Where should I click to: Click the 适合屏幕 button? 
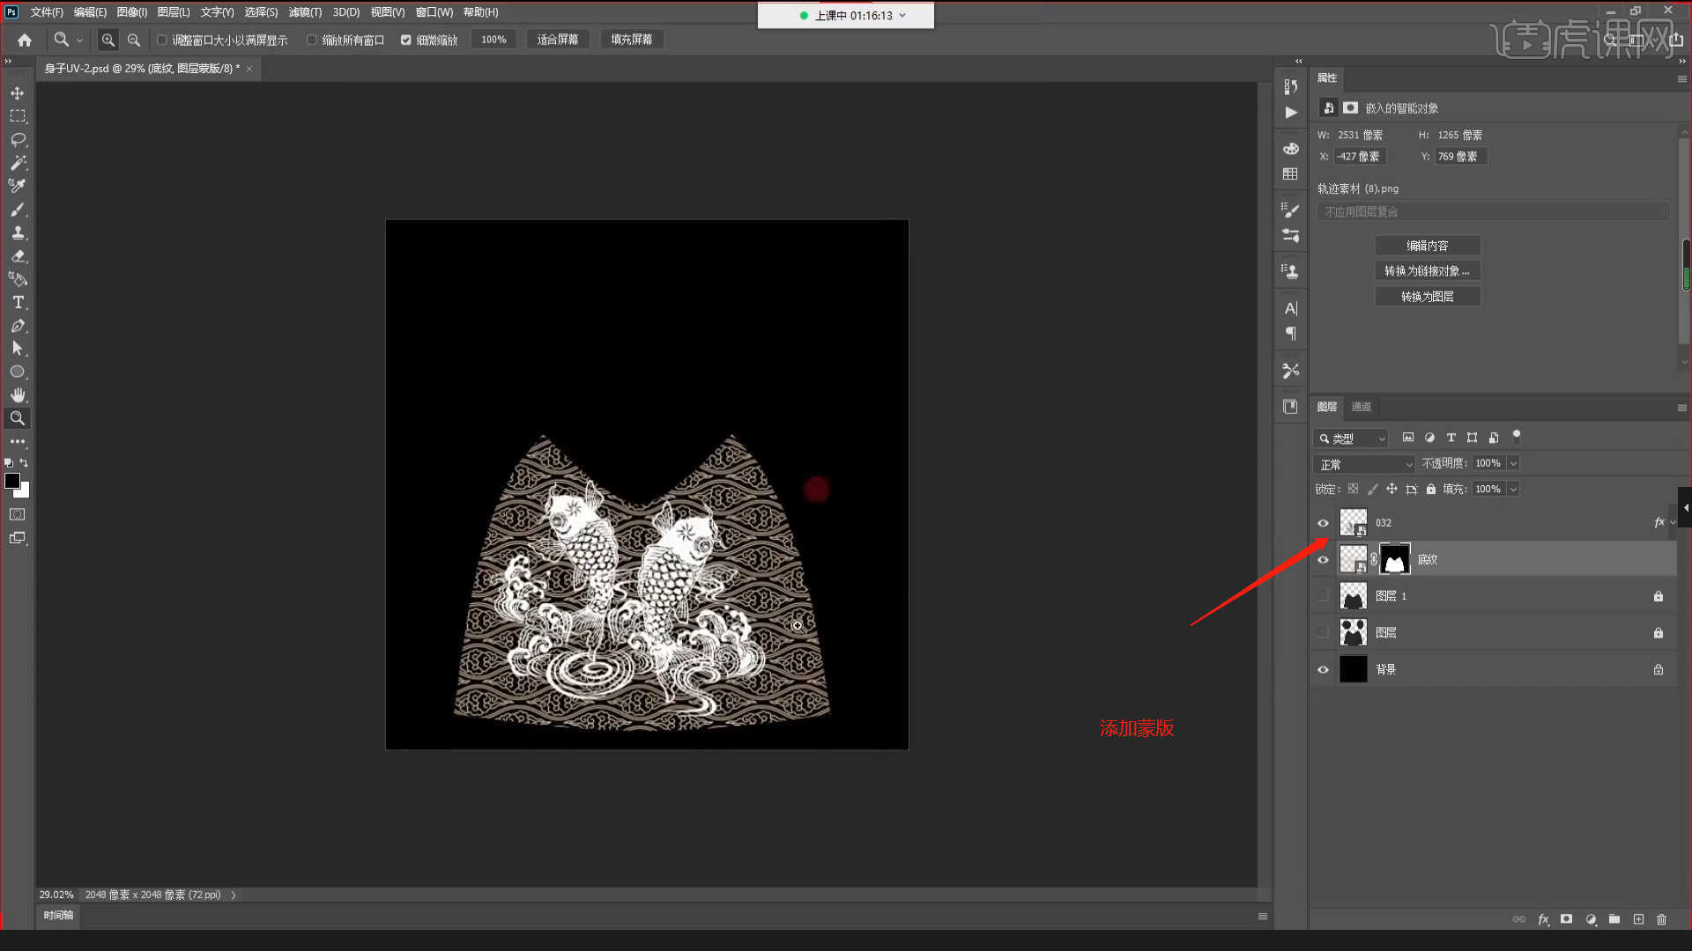click(x=558, y=40)
